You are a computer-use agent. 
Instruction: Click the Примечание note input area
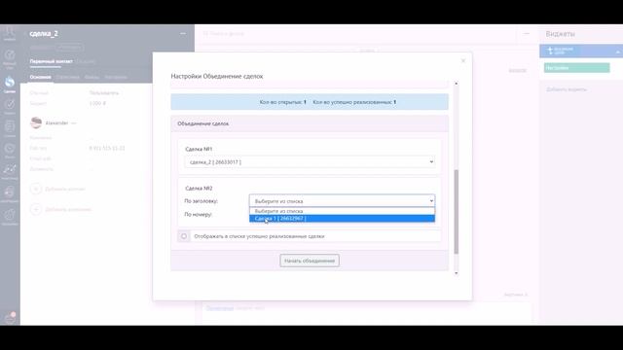click(x=366, y=313)
